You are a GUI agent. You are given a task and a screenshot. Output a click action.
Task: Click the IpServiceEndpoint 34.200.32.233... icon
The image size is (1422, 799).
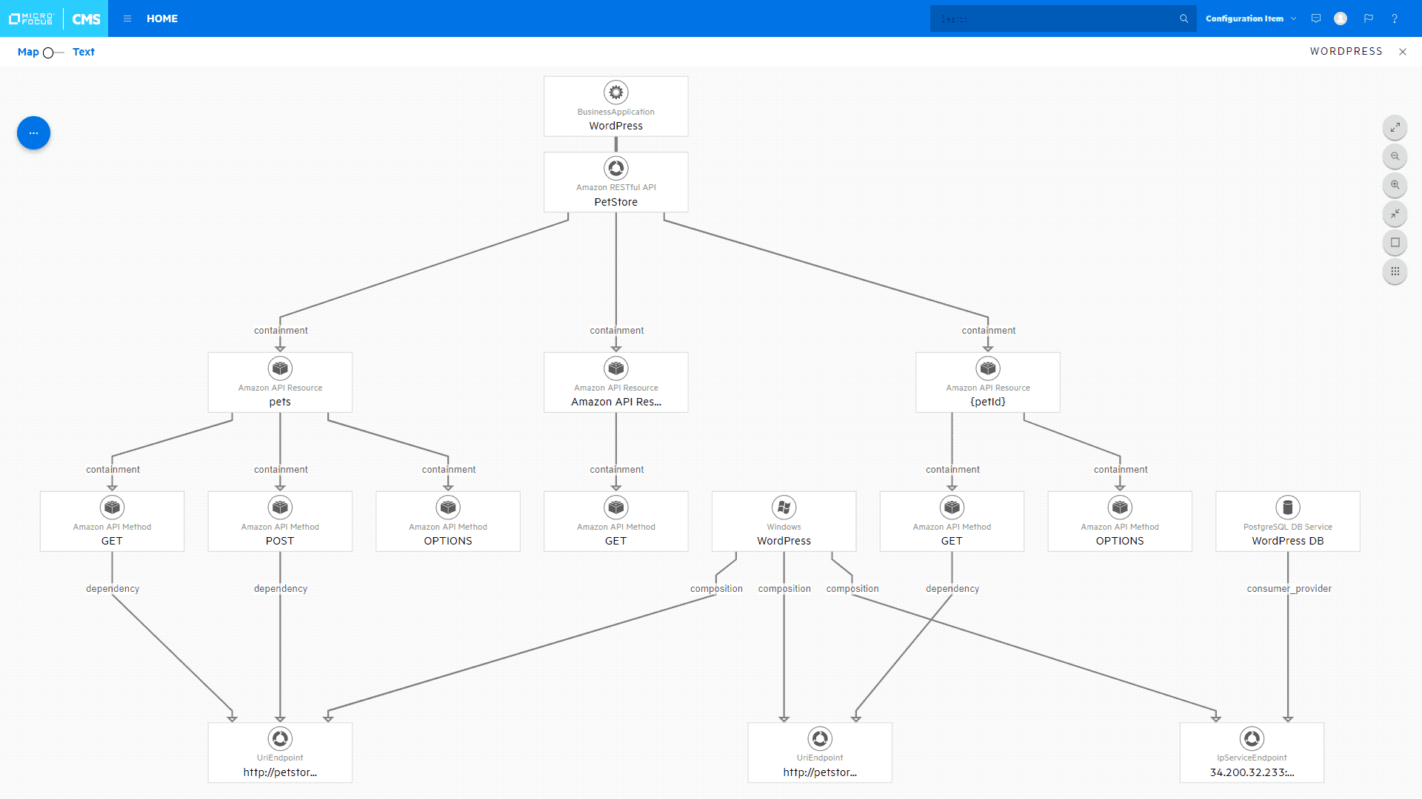point(1252,738)
